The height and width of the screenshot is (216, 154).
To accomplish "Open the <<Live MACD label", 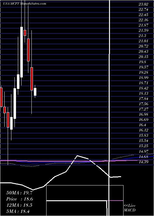I will pyautogui.click(x=130, y=208).
